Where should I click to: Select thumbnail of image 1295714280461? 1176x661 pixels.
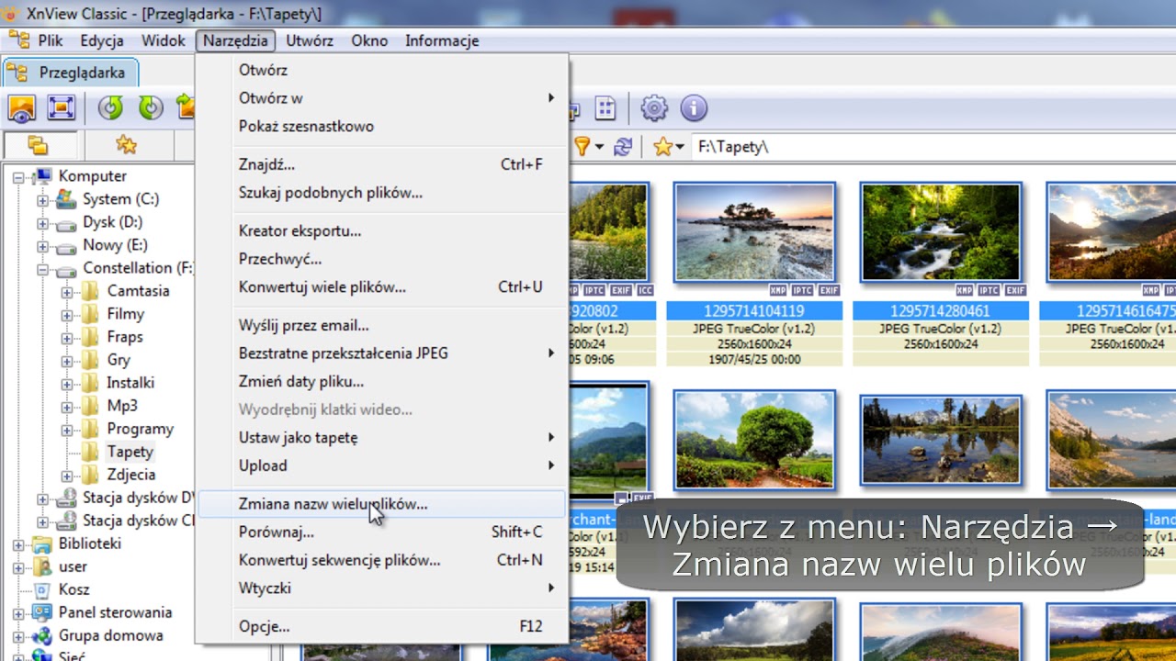941,232
